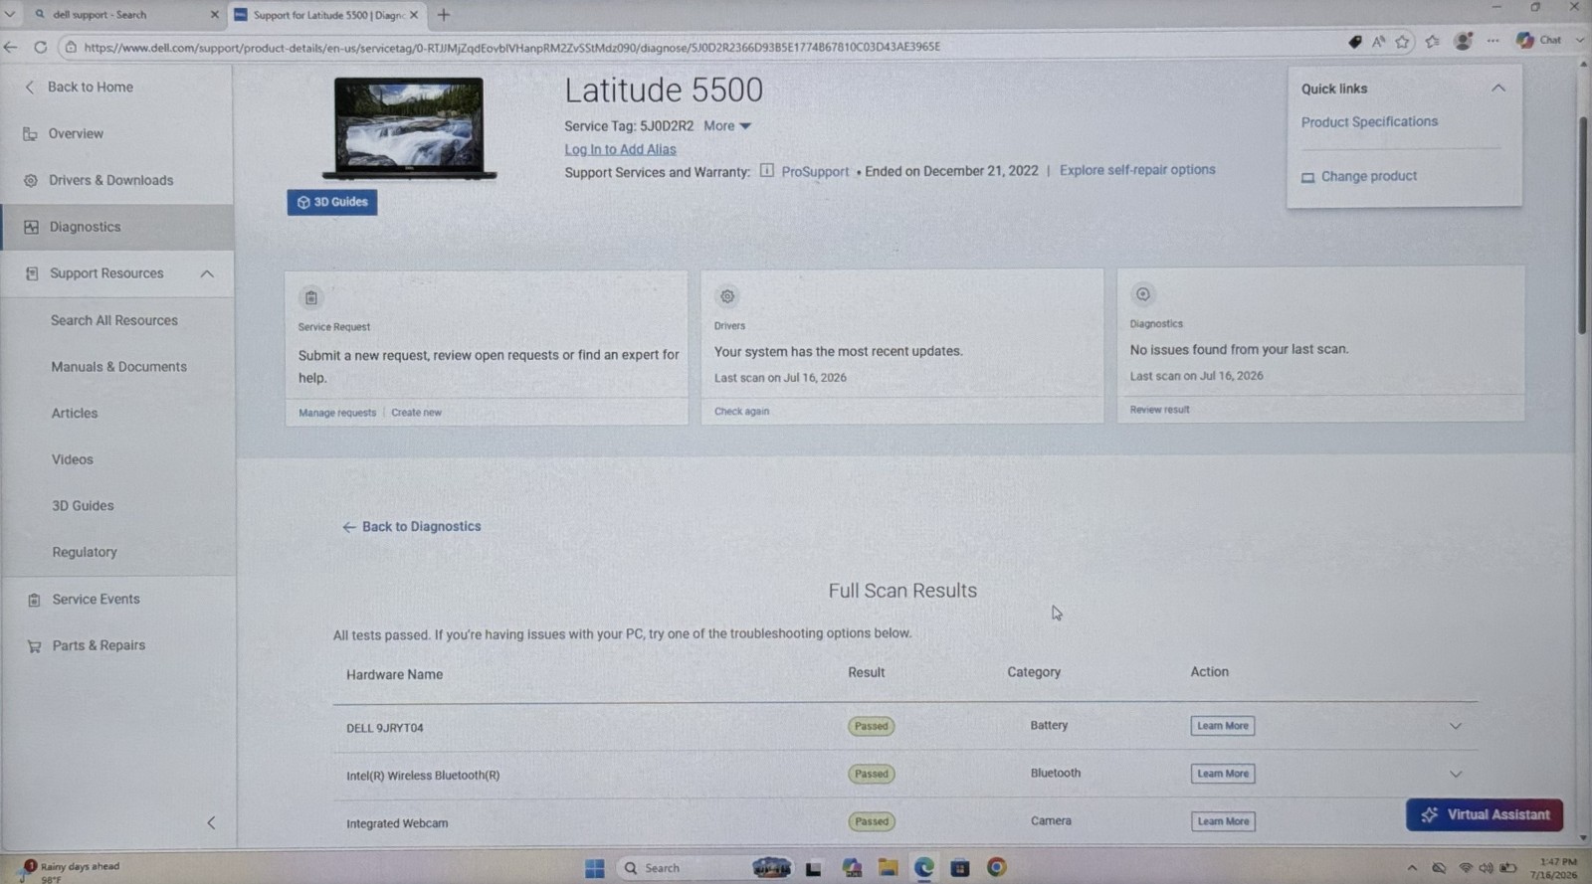Click the URL address bar

696,47
